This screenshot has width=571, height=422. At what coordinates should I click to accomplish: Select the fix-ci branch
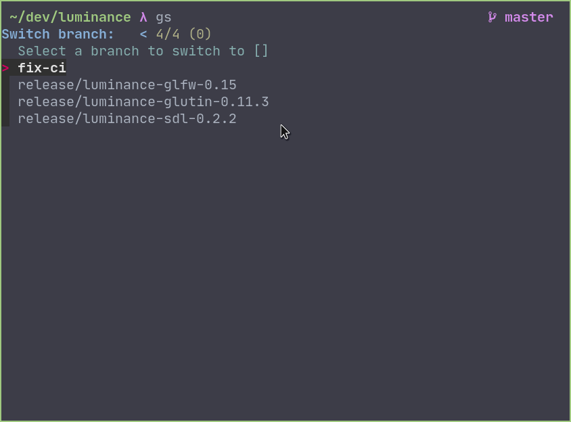42,68
